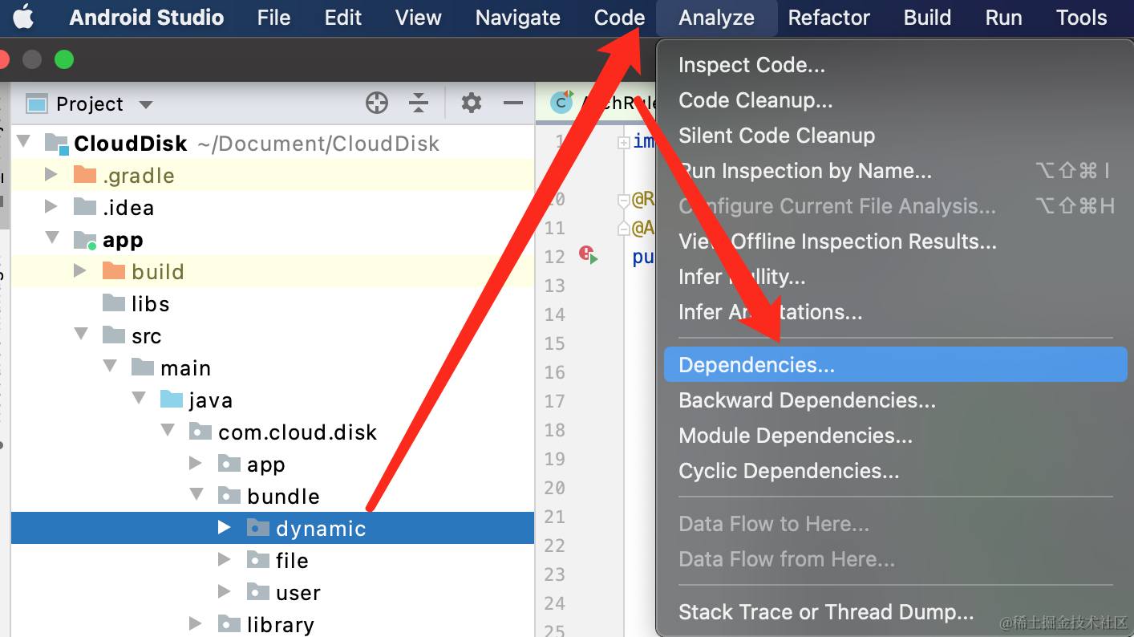Click Stack Trace or Thread Dump...
This screenshot has height=637, width=1134.
point(825,612)
